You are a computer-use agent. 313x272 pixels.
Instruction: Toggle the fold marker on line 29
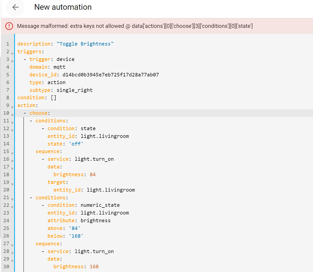point(12,260)
